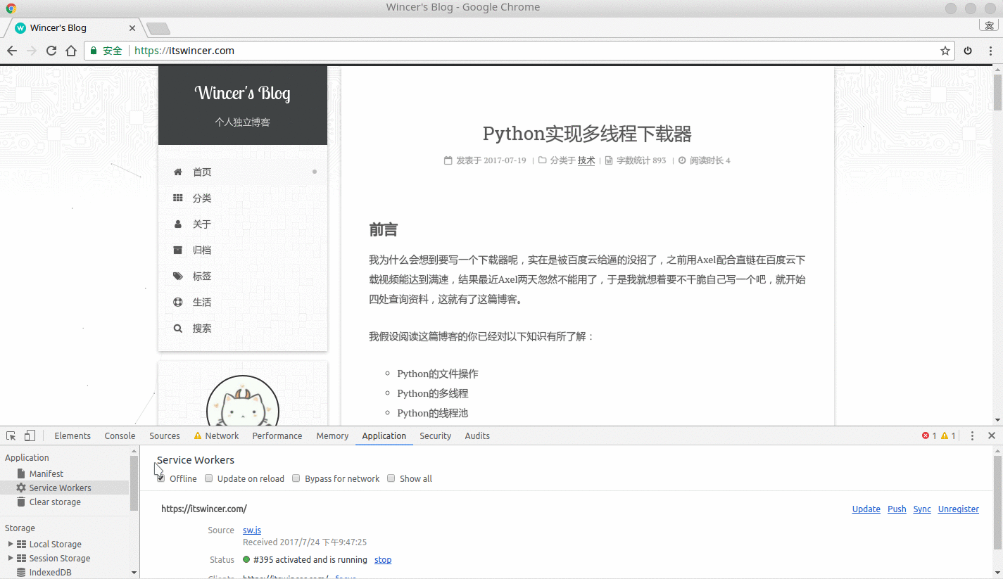The width and height of the screenshot is (1003, 579).
Task: Open the Network tab
Action: [217, 435]
